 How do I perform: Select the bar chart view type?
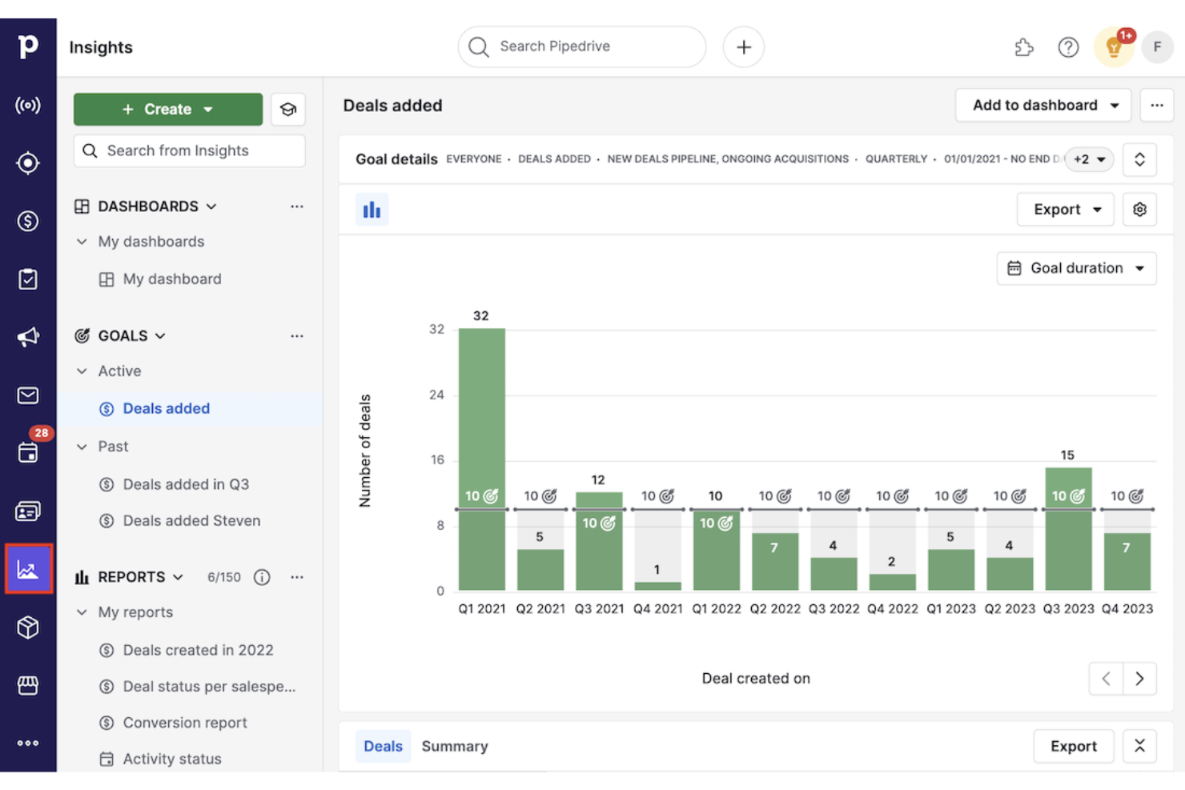click(x=372, y=209)
